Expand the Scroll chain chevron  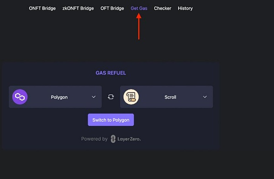click(205, 97)
